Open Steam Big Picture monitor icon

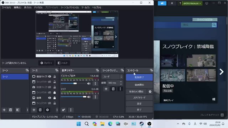pyautogui.click(x=207, y=3)
